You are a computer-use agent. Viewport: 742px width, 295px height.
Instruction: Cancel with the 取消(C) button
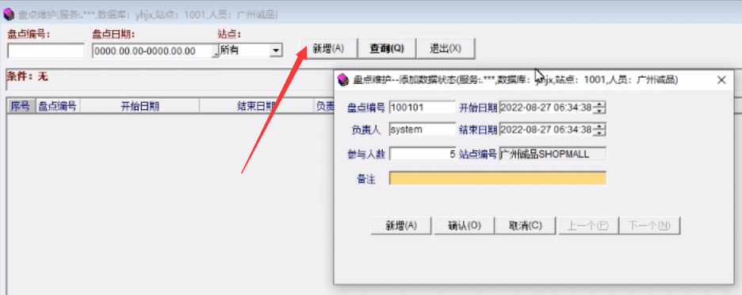[526, 225]
